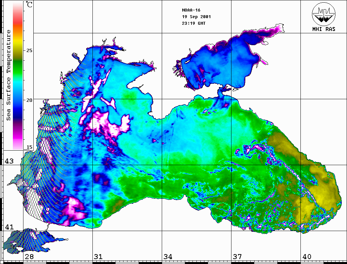Click the '19 Sep 2001' date text

tap(196, 17)
